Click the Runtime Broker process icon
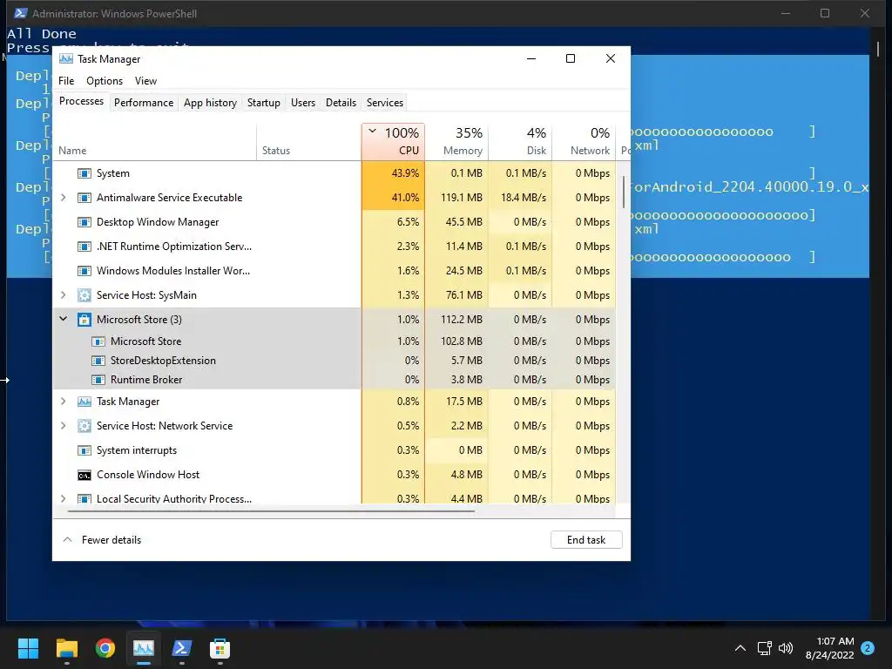Viewport: 892px width, 669px height. (98, 380)
